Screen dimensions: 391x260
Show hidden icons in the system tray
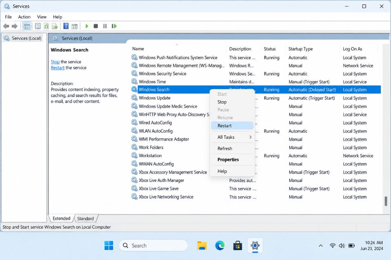[x=321, y=245]
